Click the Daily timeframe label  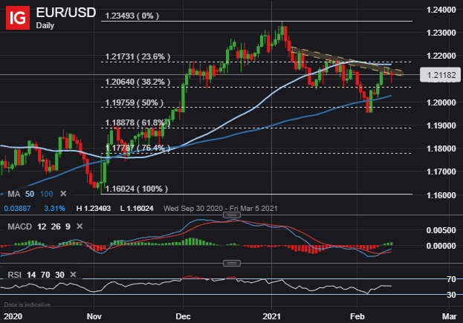(45, 26)
